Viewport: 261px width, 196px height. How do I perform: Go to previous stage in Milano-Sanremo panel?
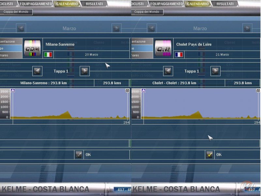38,71
